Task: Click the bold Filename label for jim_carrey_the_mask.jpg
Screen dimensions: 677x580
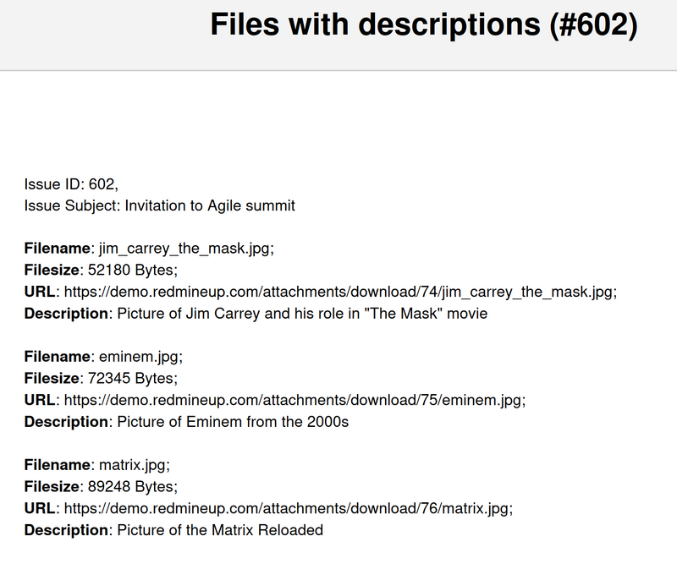Action: pyautogui.click(x=58, y=249)
